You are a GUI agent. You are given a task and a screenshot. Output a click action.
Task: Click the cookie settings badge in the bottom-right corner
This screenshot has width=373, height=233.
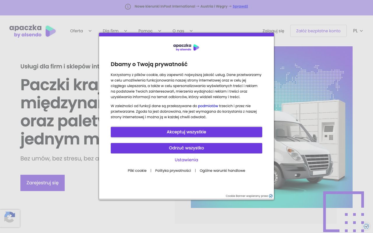[366, 226]
